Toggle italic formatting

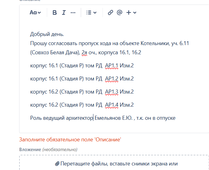[x=64, y=12]
